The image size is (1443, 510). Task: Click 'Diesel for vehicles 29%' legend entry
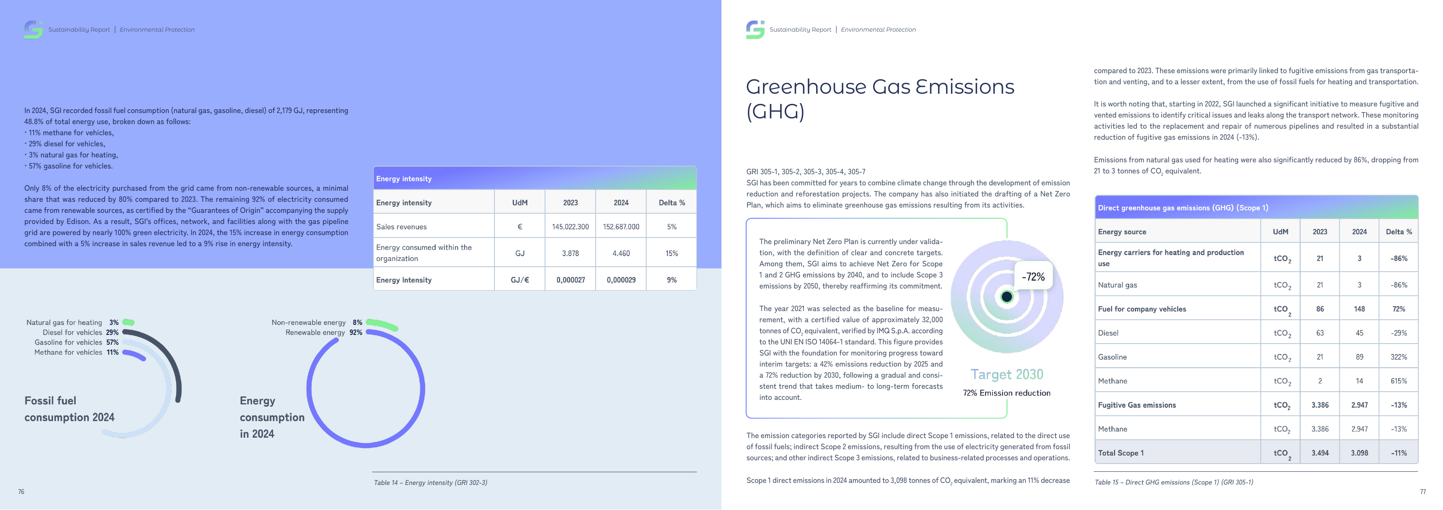(x=81, y=332)
